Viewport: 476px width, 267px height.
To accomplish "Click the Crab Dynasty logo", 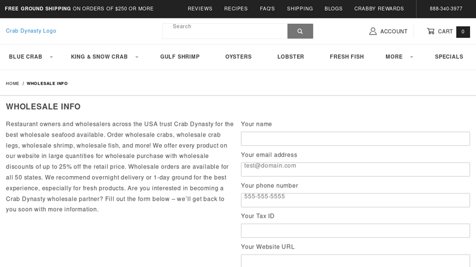I will (x=31, y=31).
